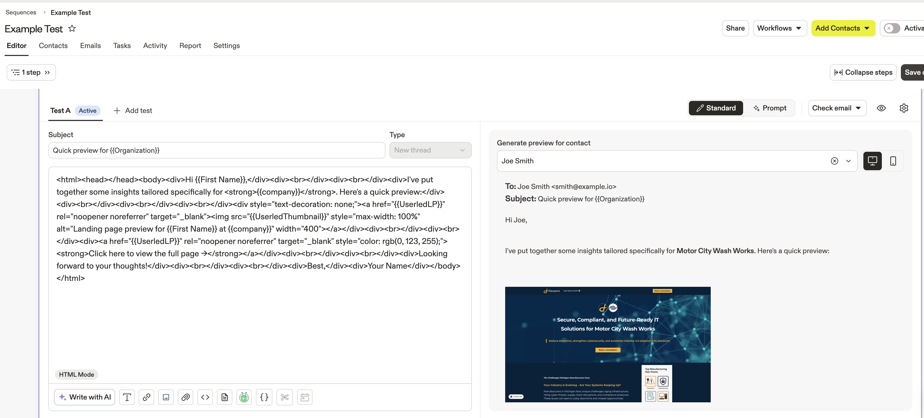Open the gear settings icon near Check email
This screenshot has height=418, width=924.
pos(903,108)
